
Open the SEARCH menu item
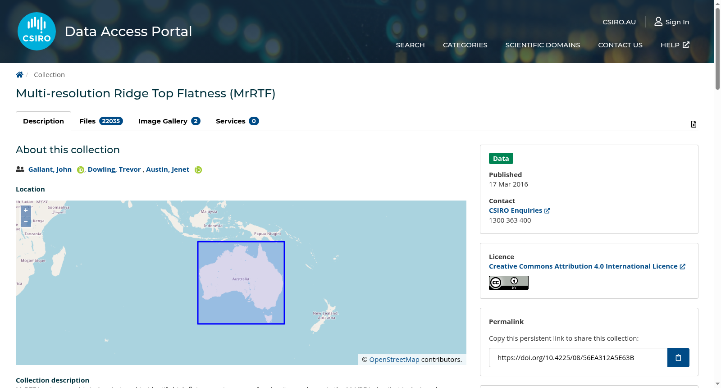[410, 45]
